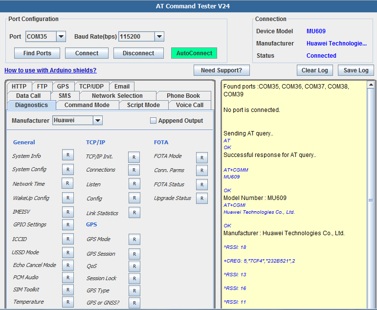
Task: Open the GPS tab
Action: [63, 87]
